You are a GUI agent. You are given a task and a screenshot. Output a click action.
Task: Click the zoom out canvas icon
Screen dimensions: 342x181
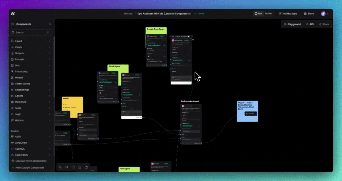click(67, 167)
